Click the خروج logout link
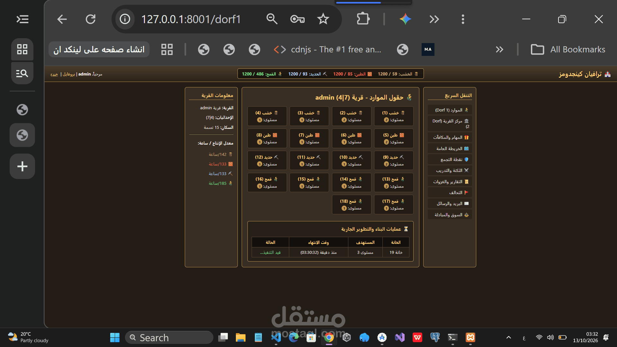This screenshot has height=347, width=617. 54,74
